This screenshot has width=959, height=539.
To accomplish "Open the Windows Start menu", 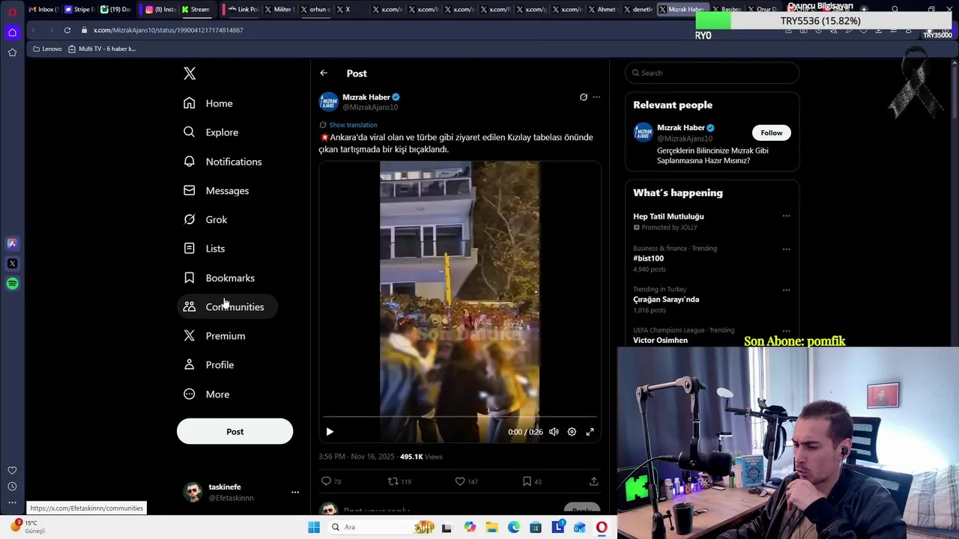I will pyautogui.click(x=314, y=528).
